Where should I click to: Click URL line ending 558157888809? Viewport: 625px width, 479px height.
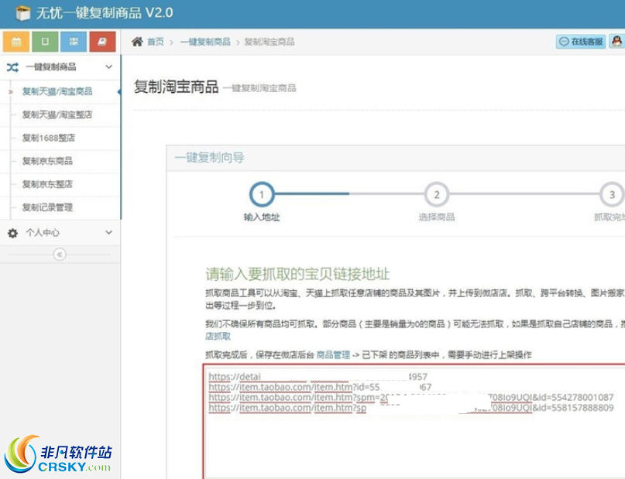tap(411, 407)
